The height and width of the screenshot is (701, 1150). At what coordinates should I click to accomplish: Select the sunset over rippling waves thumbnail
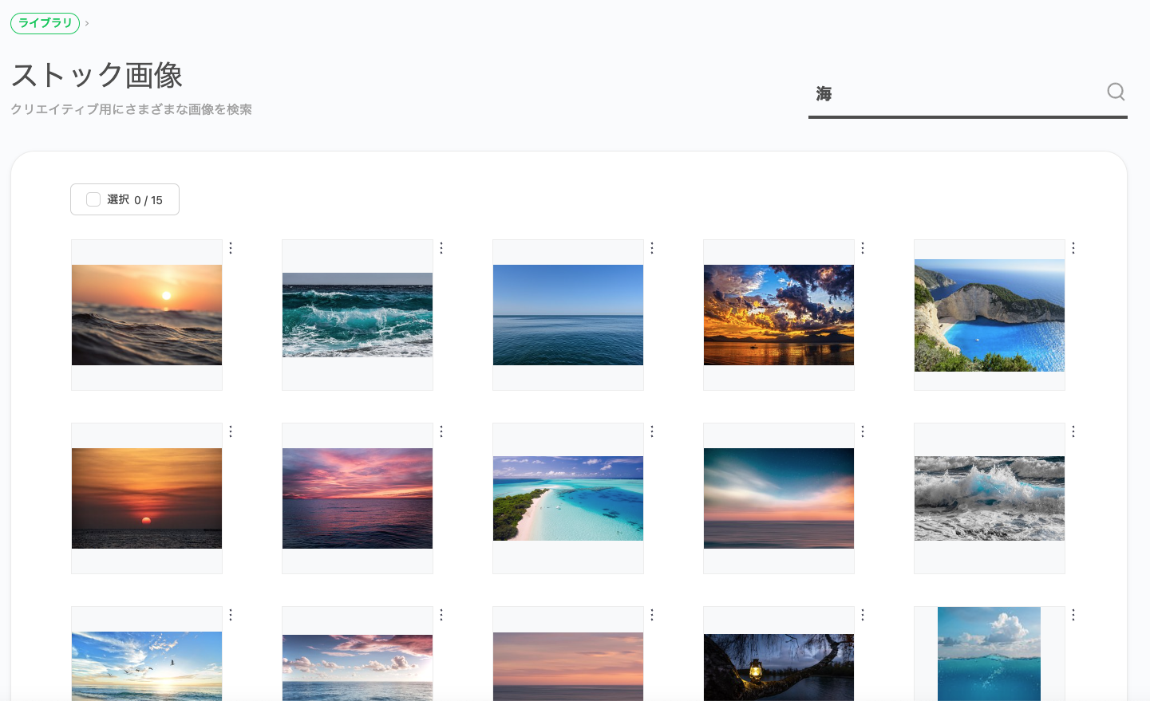147,315
